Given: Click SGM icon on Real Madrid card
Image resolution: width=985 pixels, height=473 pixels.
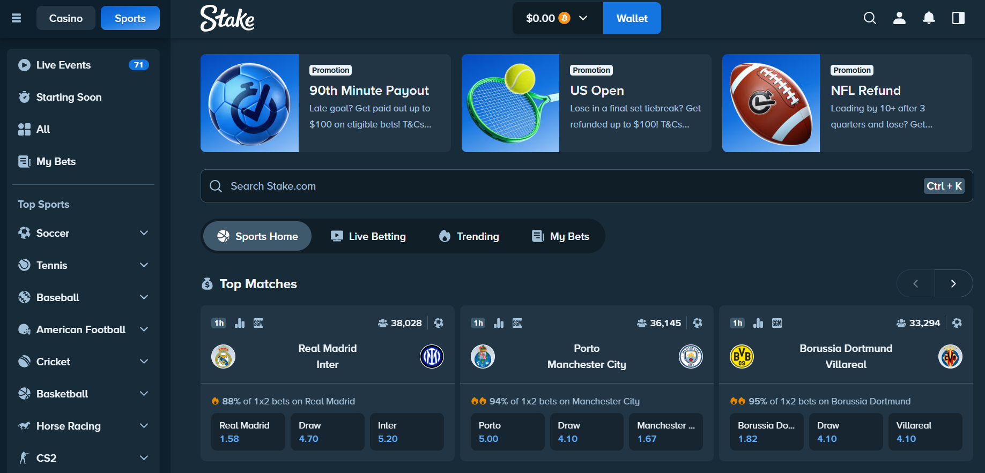Looking at the screenshot, I should (258, 323).
